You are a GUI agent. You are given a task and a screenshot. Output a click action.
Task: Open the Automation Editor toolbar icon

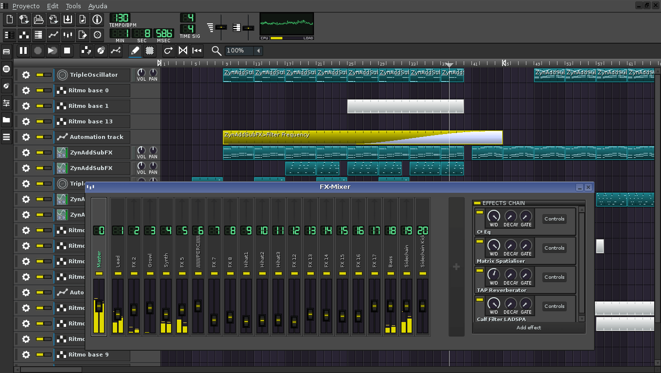click(53, 35)
